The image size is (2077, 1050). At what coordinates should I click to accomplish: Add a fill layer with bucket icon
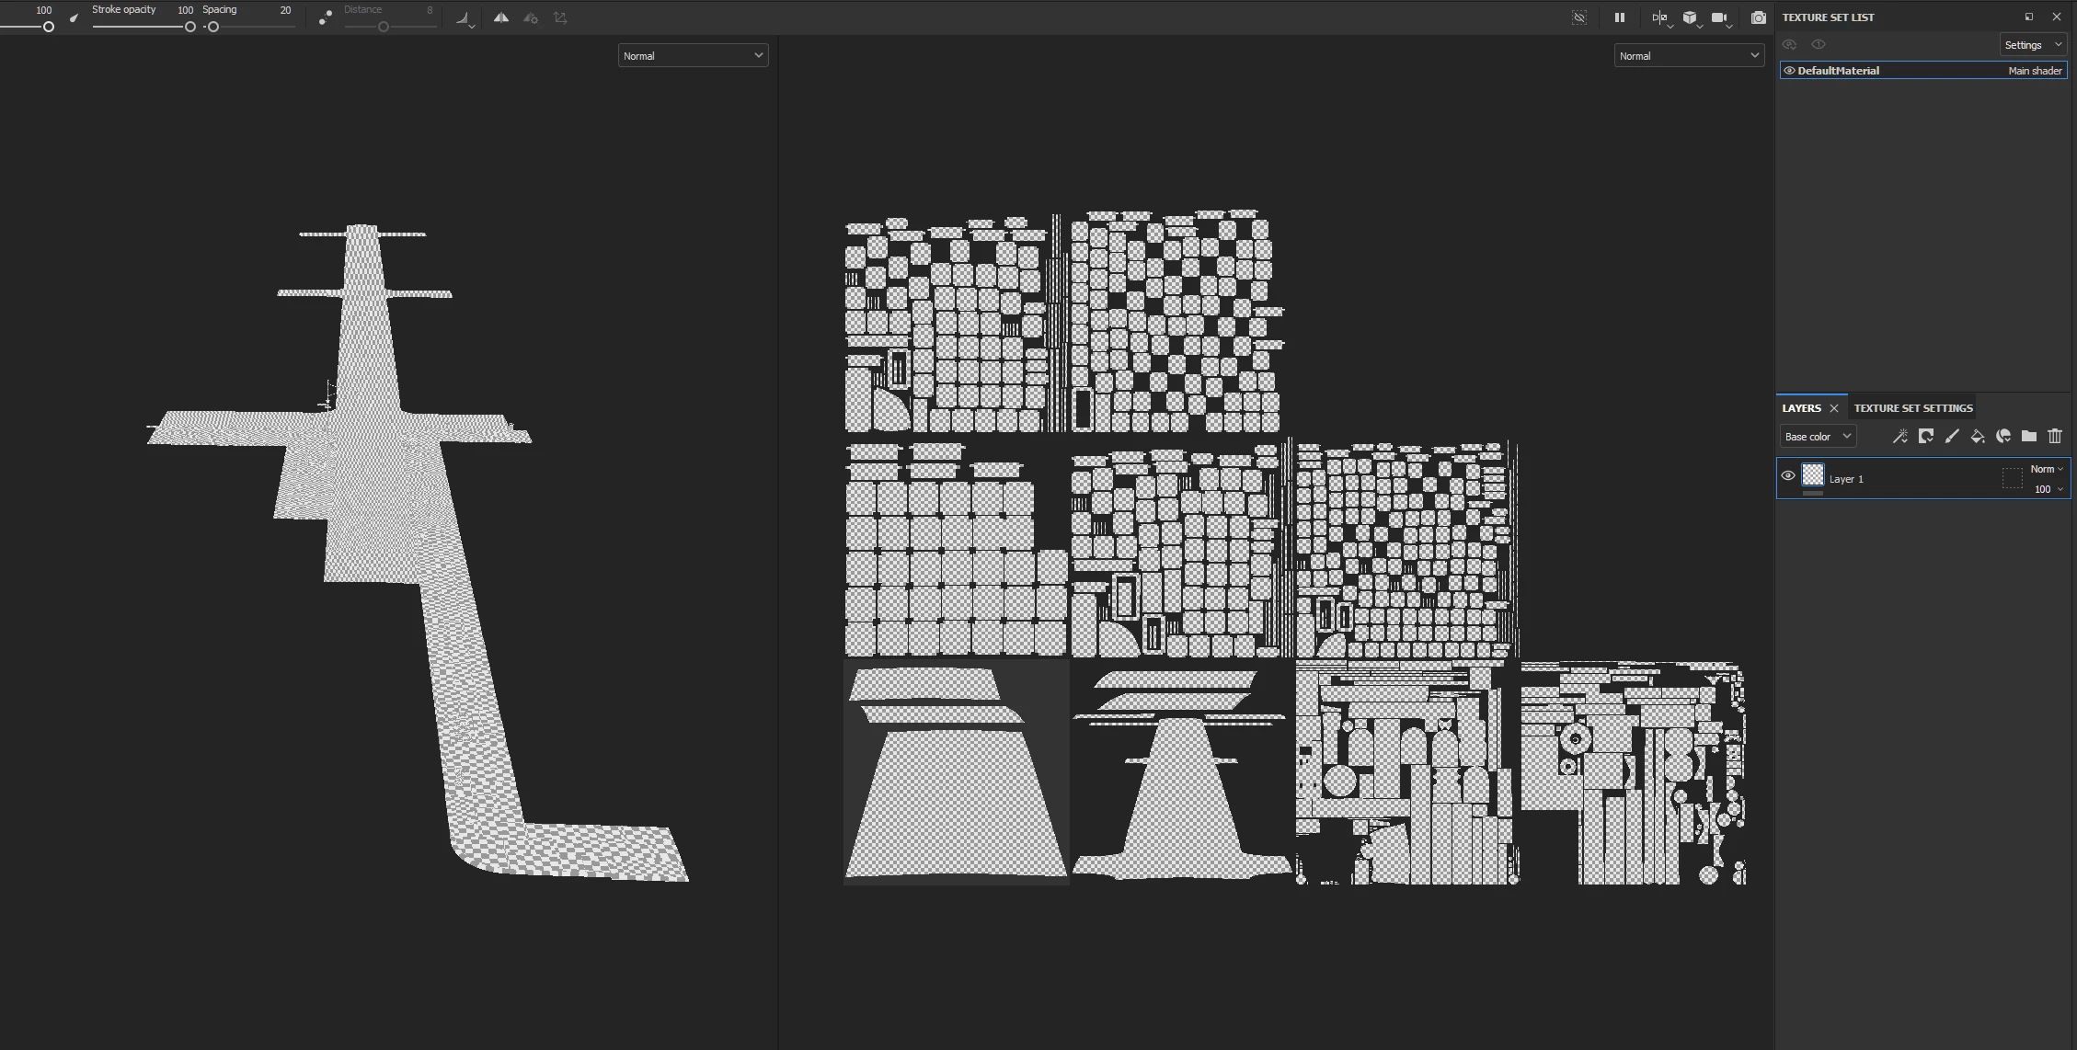tap(1977, 437)
